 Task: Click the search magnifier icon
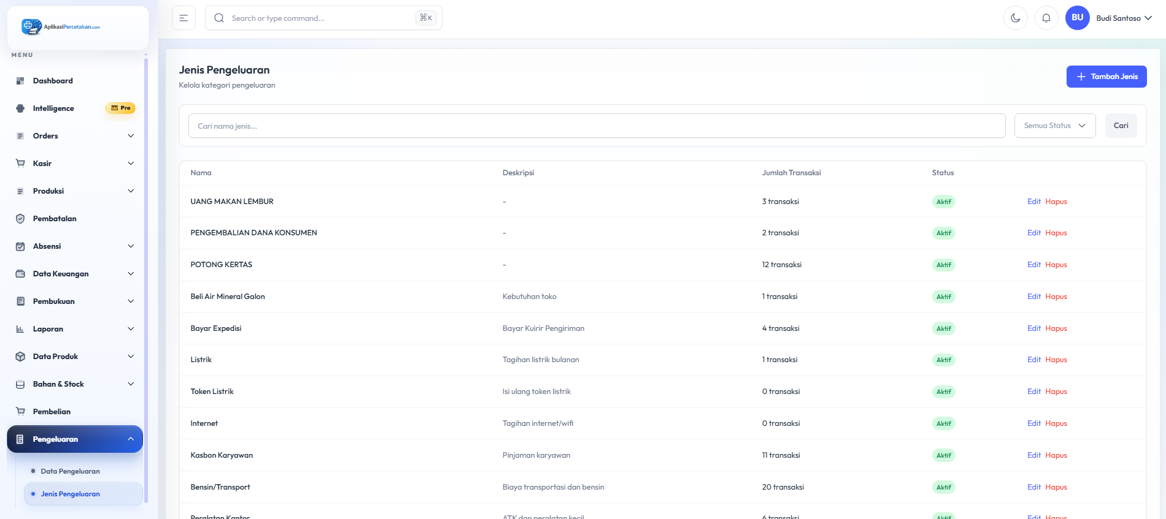[x=219, y=18]
